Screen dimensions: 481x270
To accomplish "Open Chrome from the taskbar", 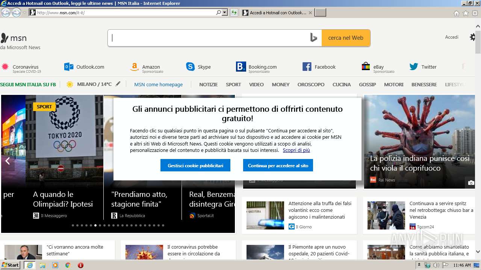I will tap(68, 265).
